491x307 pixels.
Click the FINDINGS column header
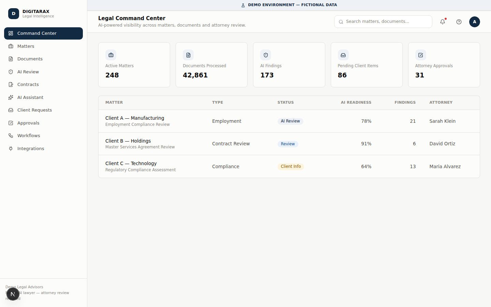(405, 102)
